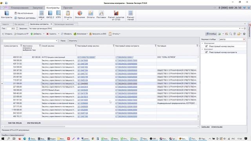The image size is (251, 141).
Task: Filter the Реестровый номер контракта column
Action: [155, 46]
